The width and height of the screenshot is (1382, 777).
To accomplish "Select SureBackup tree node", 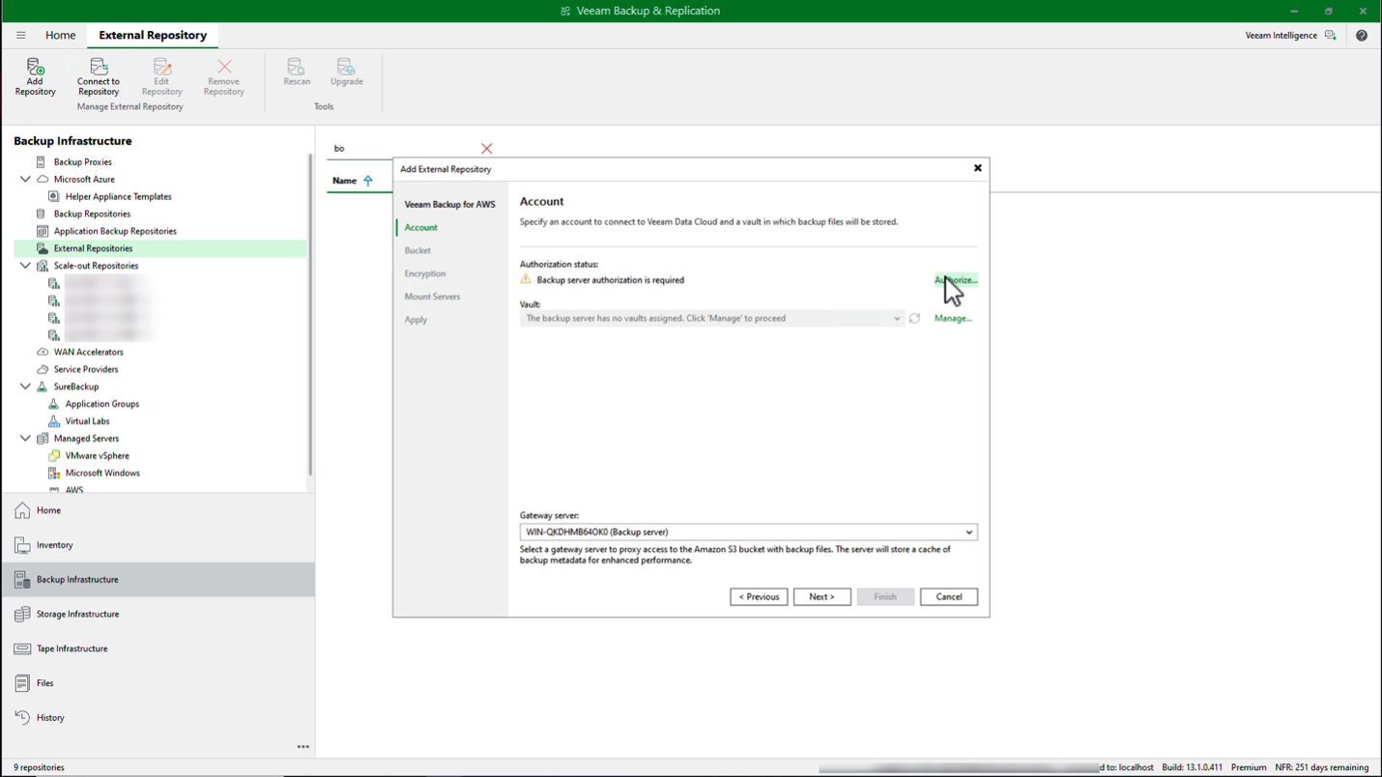I will pos(75,387).
